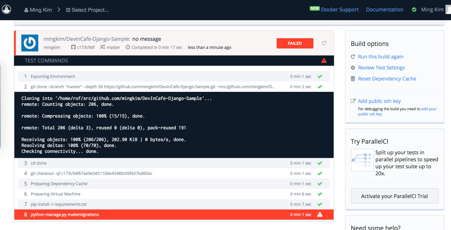The width and height of the screenshot is (451, 230).
Task: Click 'add your public ssh key' inline link
Action: click(397, 111)
